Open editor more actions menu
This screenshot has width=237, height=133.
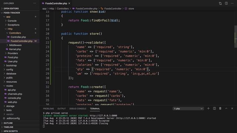pyautogui.click(x=232, y=3)
